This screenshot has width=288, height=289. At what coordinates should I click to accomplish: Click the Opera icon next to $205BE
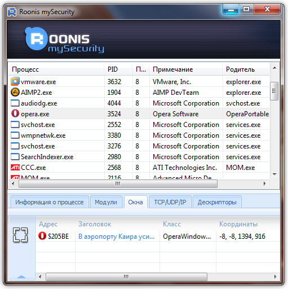(x=42, y=236)
